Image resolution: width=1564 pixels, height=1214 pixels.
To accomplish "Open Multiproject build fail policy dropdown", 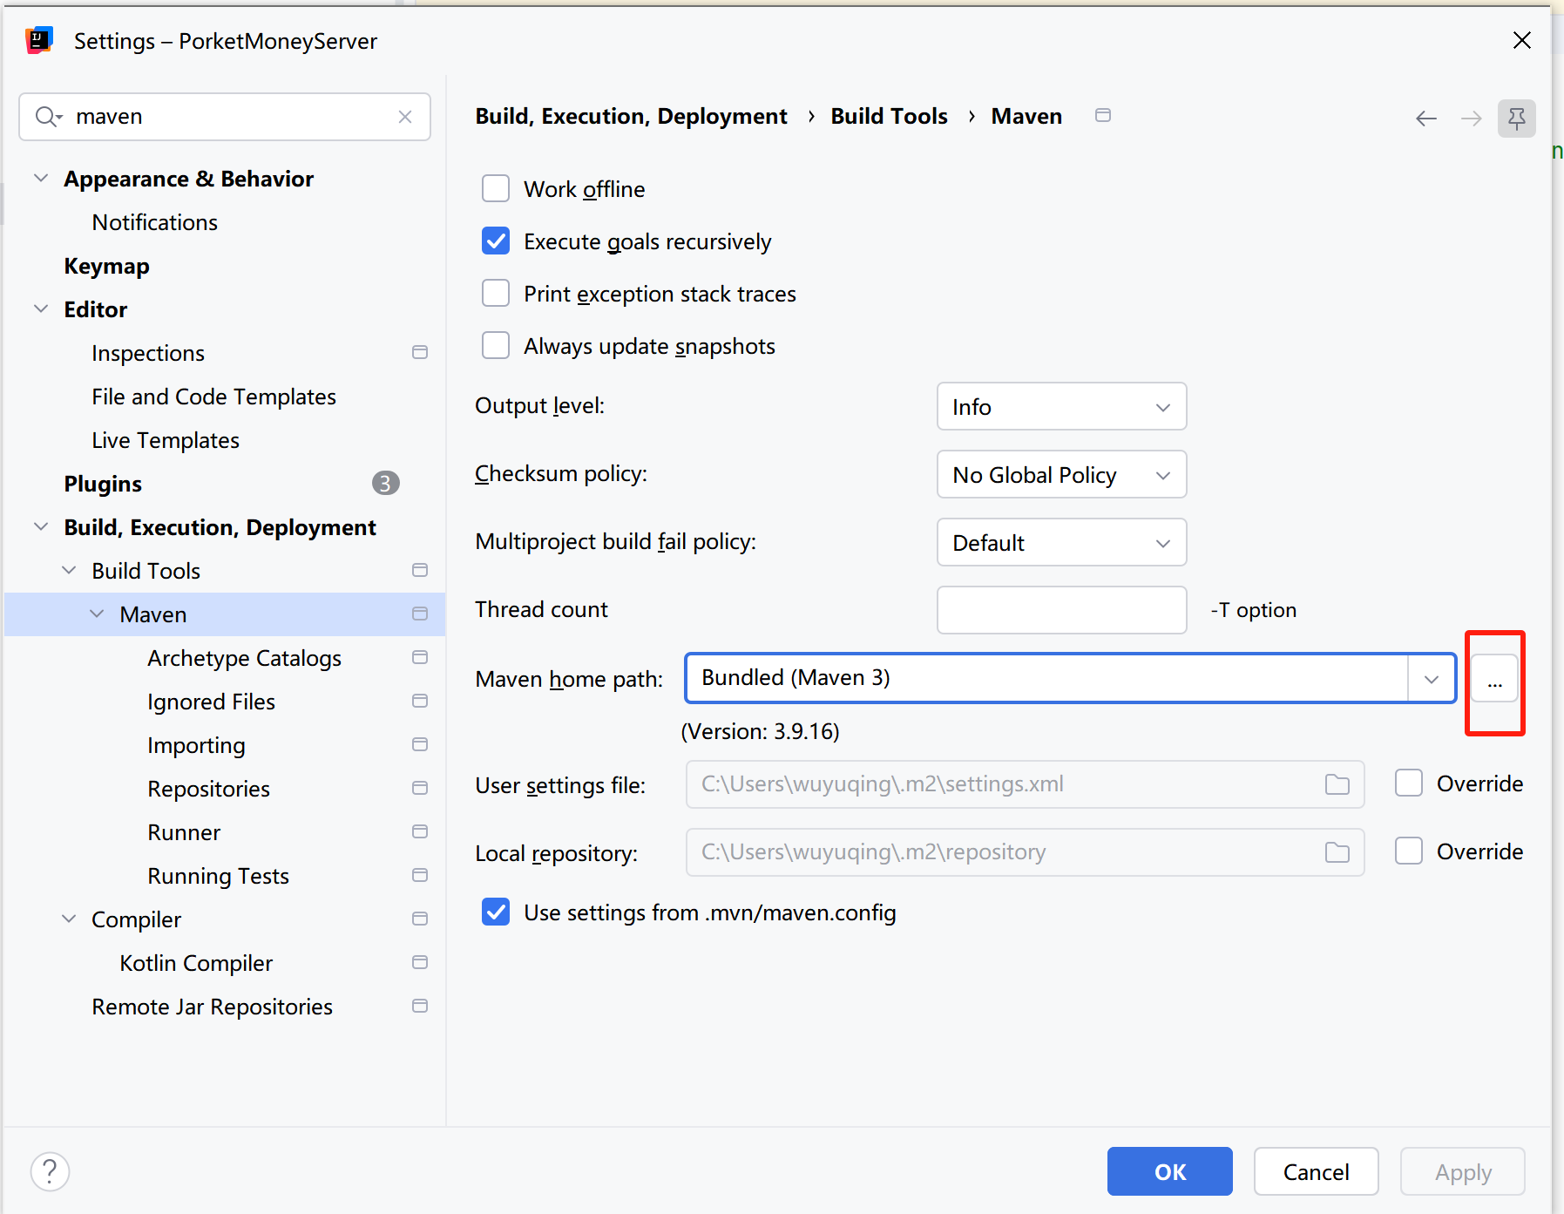I will 1061,543.
